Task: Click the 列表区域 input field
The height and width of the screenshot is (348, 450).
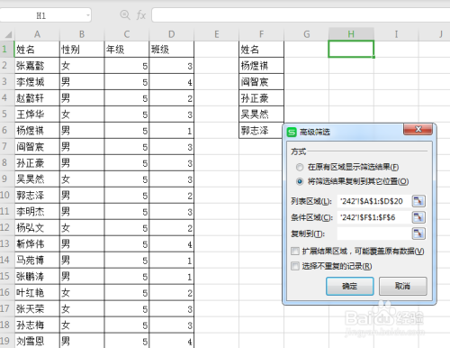Action: coord(373,201)
